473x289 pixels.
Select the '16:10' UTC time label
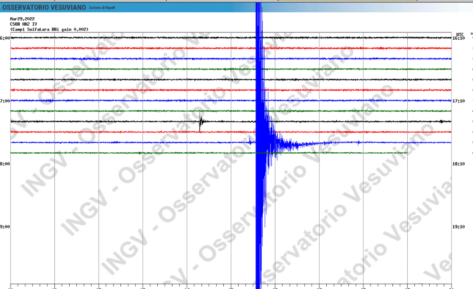[459, 38]
